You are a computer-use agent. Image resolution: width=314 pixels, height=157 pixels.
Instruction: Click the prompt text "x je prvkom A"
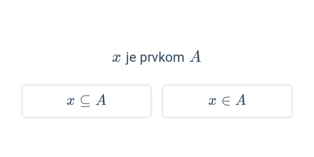coord(157,57)
